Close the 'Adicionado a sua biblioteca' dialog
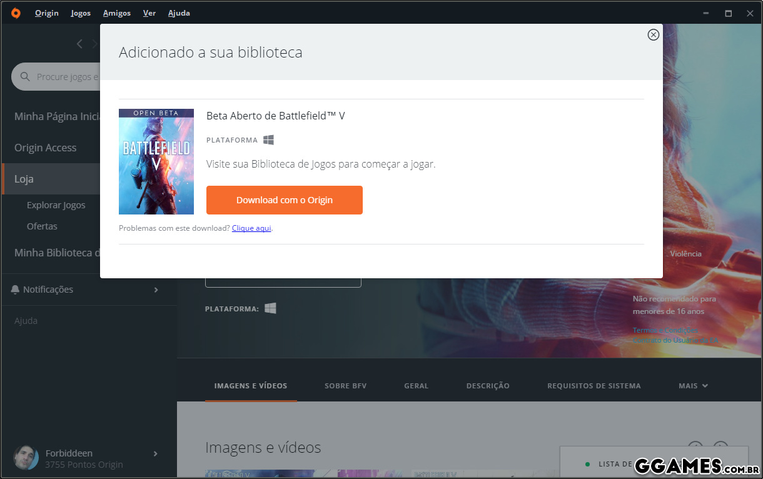The image size is (763, 479). click(x=653, y=35)
